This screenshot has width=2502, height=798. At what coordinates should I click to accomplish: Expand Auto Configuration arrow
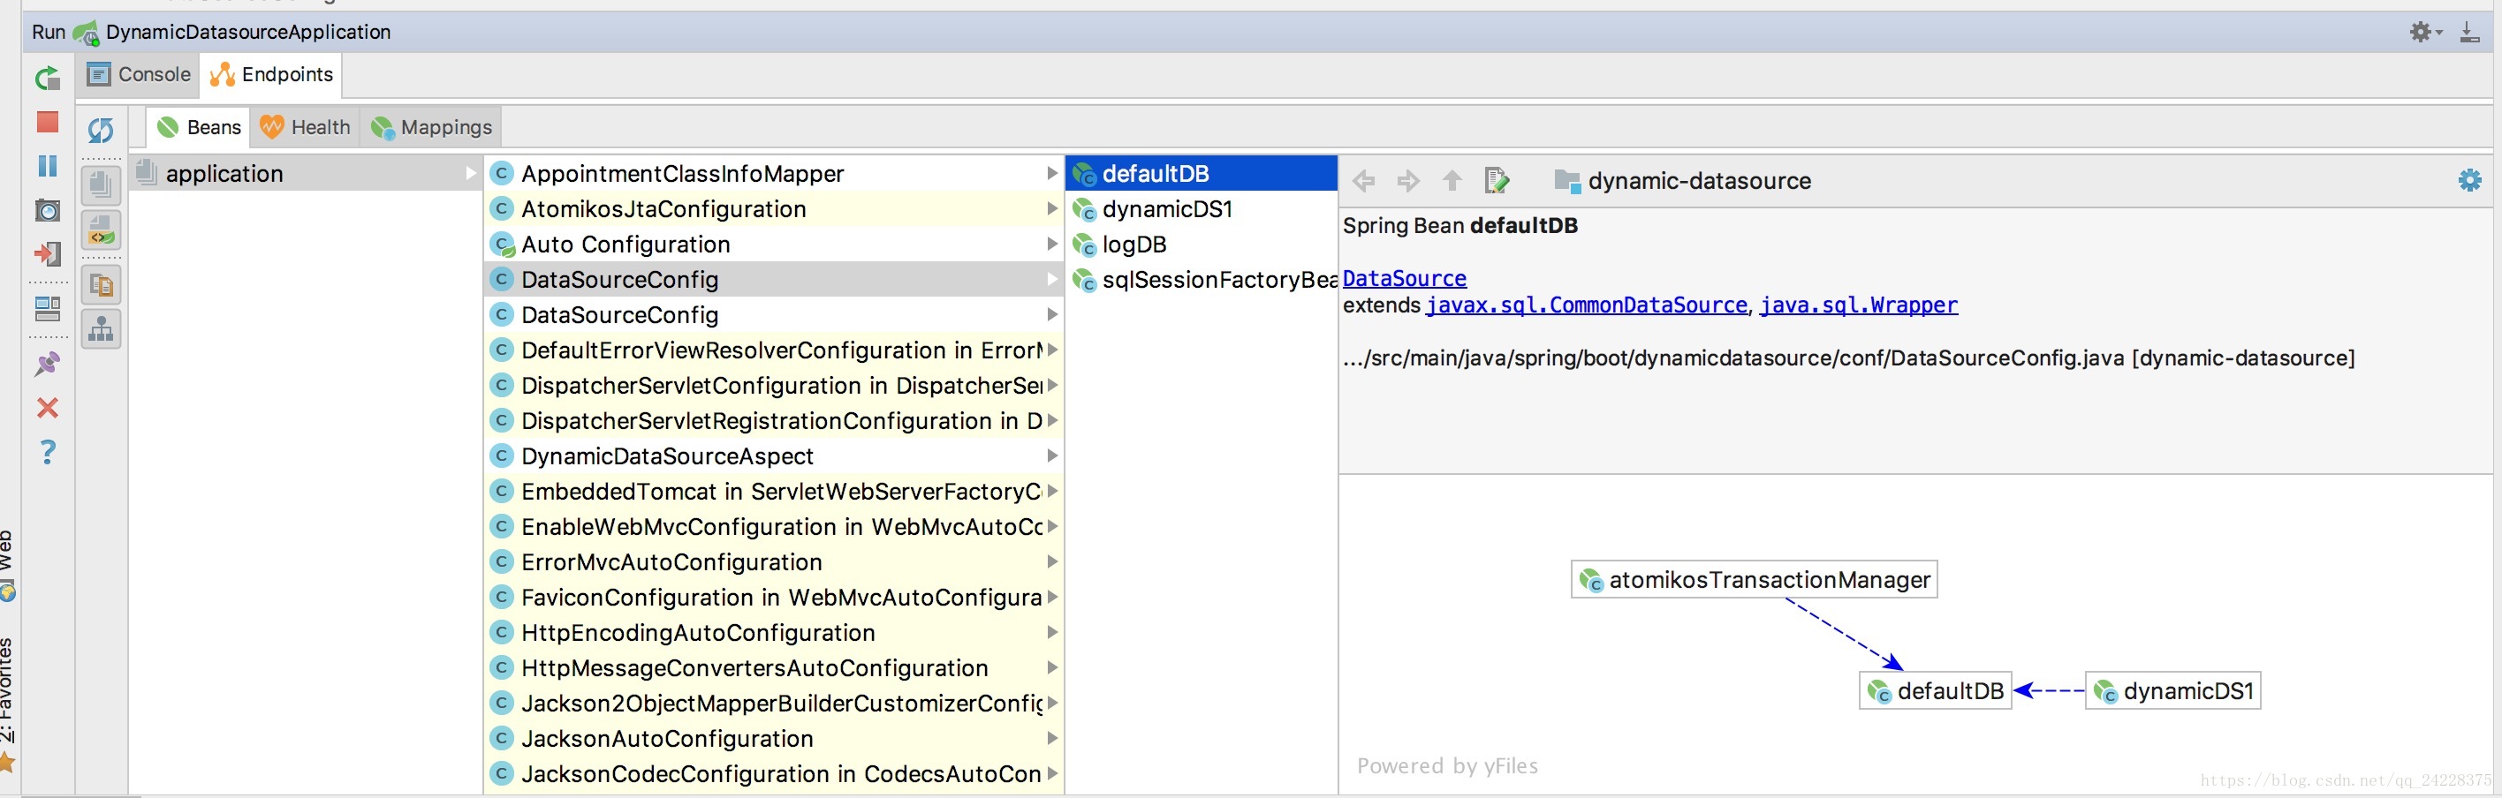1052,244
